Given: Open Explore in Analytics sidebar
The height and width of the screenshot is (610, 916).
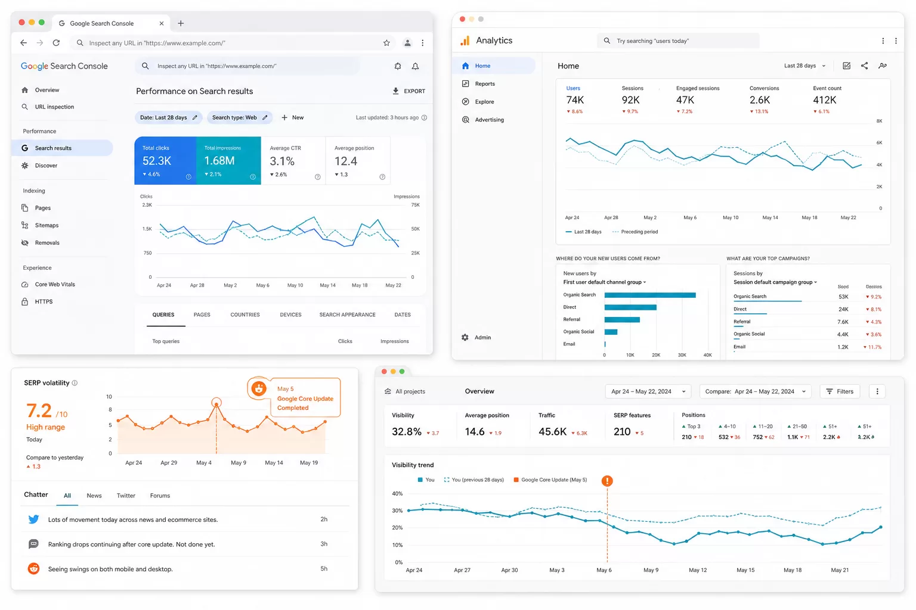Looking at the screenshot, I should [484, 102].
